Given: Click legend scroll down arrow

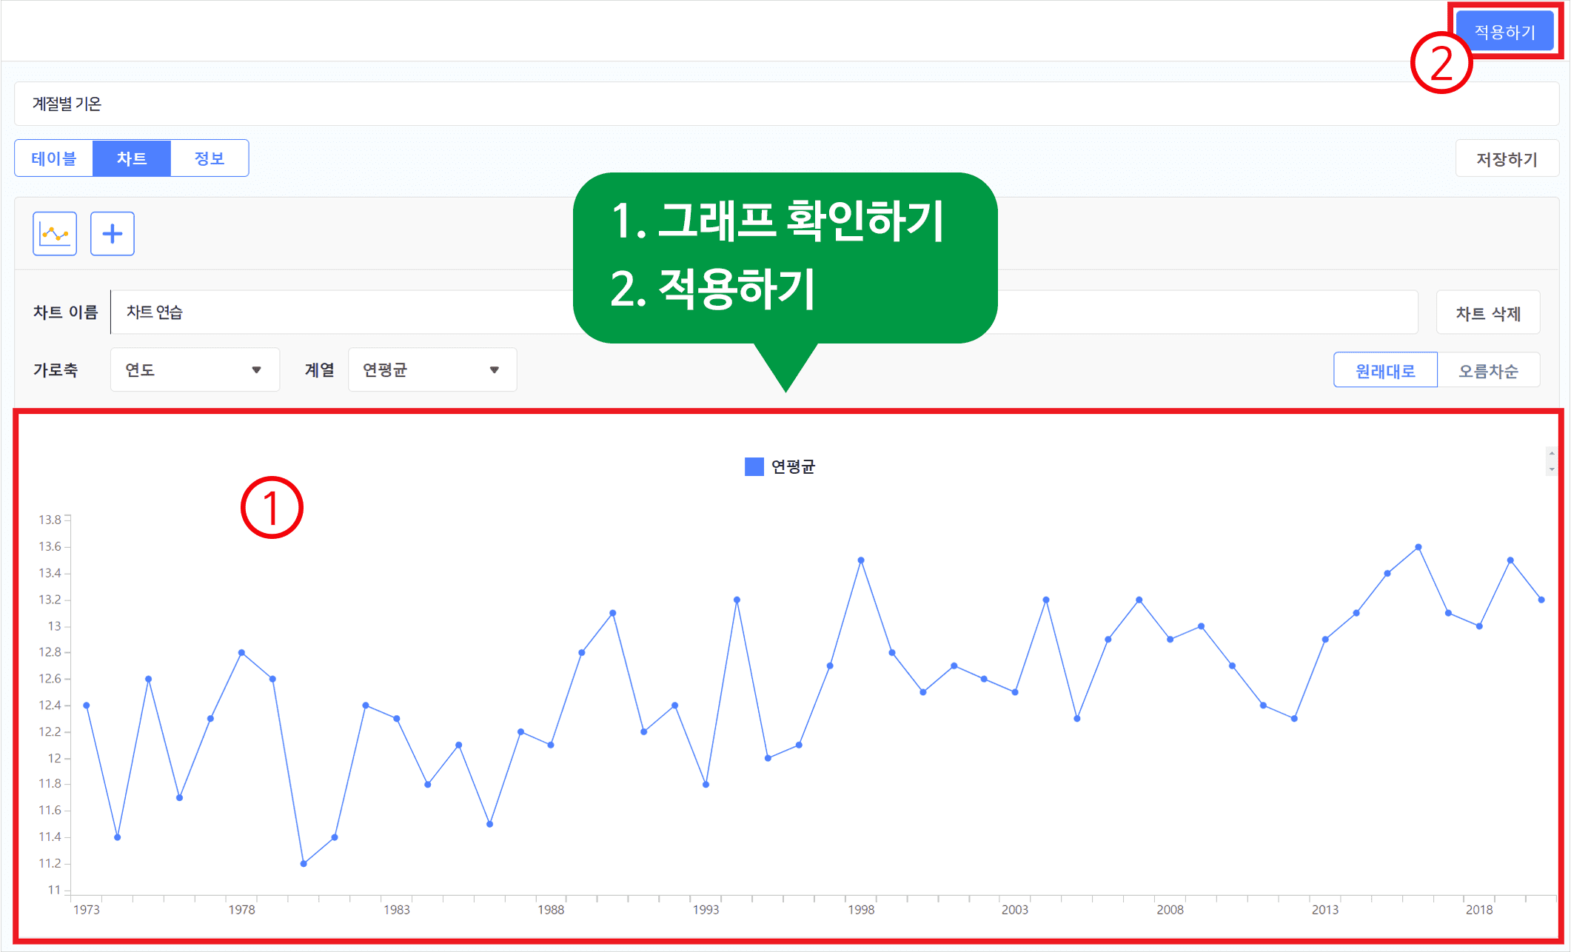Looking at the screenshot, I should tap(1552, 469).
